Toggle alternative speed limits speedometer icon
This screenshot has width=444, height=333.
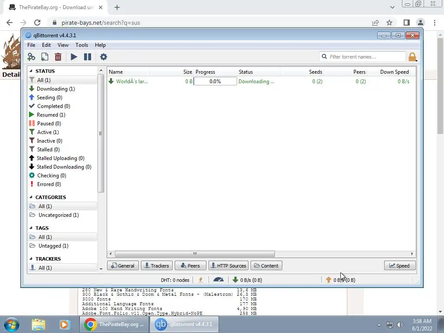[219, 280]
